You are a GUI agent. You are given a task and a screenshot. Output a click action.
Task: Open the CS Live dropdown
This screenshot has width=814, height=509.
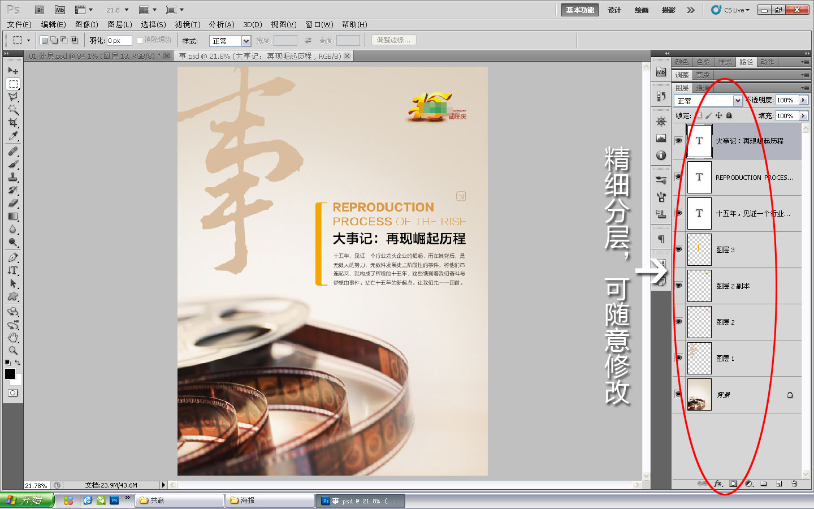coord(731,10)
